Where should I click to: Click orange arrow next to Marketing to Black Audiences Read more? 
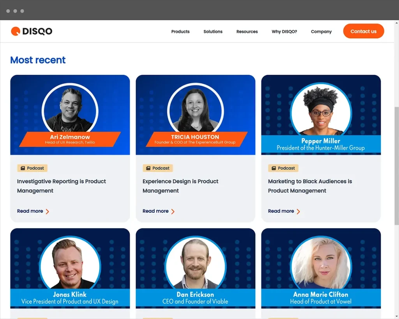tap(298, 211)
